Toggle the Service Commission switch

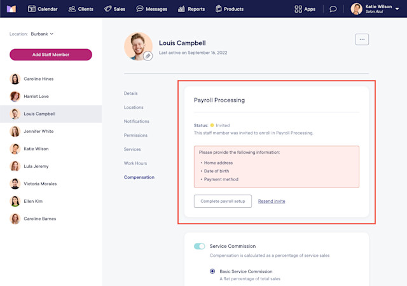199,246
